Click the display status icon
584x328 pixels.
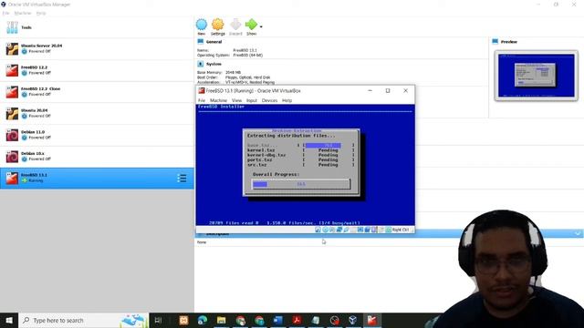pyautogui.click(x=360, y=230)
